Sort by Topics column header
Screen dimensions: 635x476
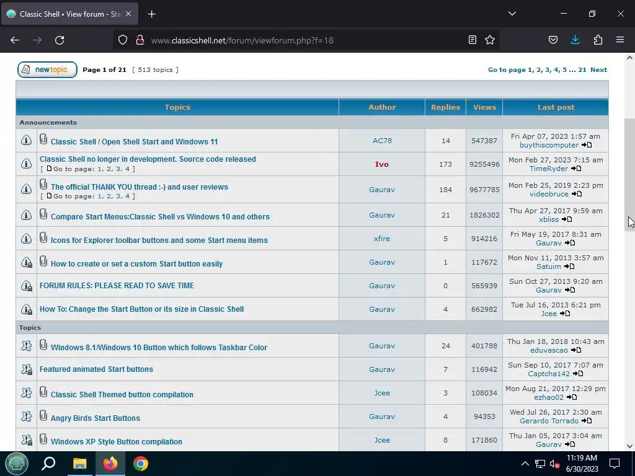pos(177,107)
